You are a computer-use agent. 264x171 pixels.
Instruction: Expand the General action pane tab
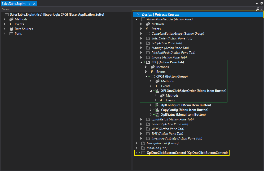pyautogui.click(x=141, y=124)
